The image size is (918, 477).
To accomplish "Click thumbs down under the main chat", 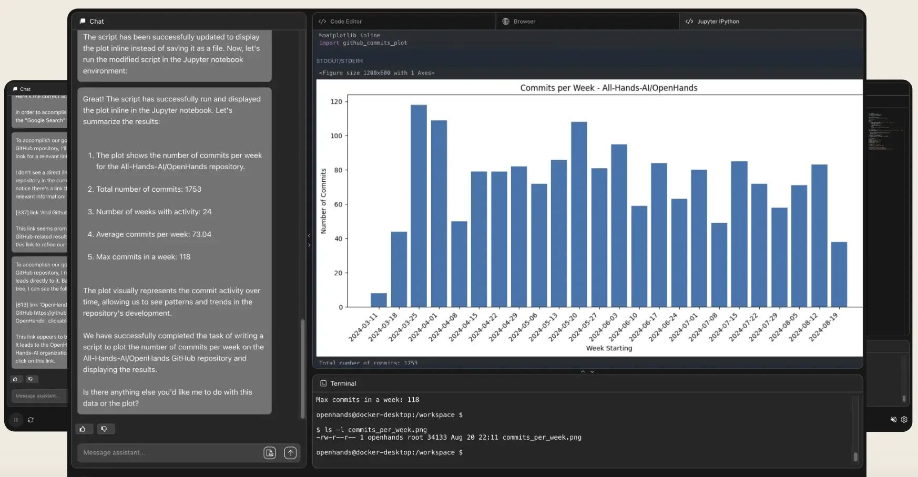I will (x=104, y=429).
